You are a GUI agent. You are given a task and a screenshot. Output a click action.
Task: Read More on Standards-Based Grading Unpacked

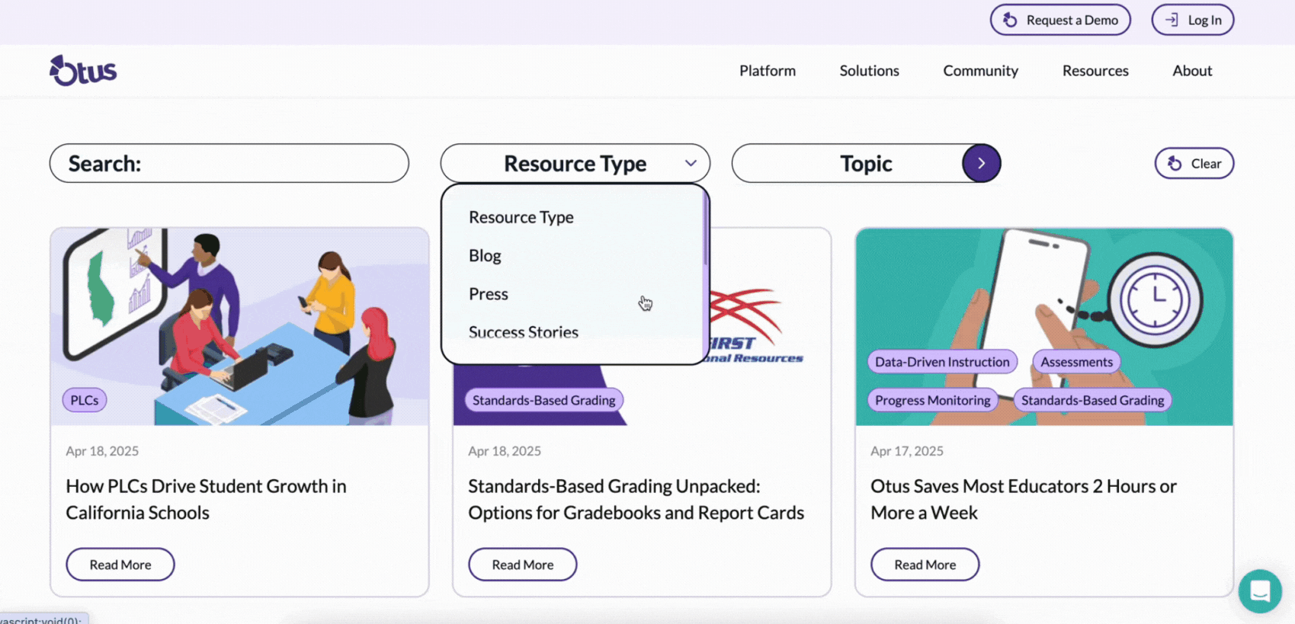click(x=522, y=565)
